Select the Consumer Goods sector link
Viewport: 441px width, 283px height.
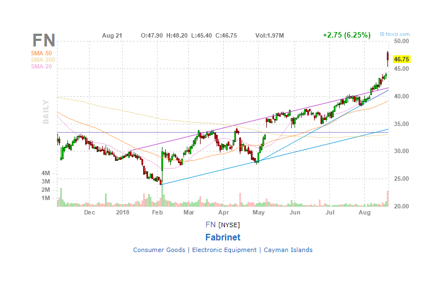159,250
